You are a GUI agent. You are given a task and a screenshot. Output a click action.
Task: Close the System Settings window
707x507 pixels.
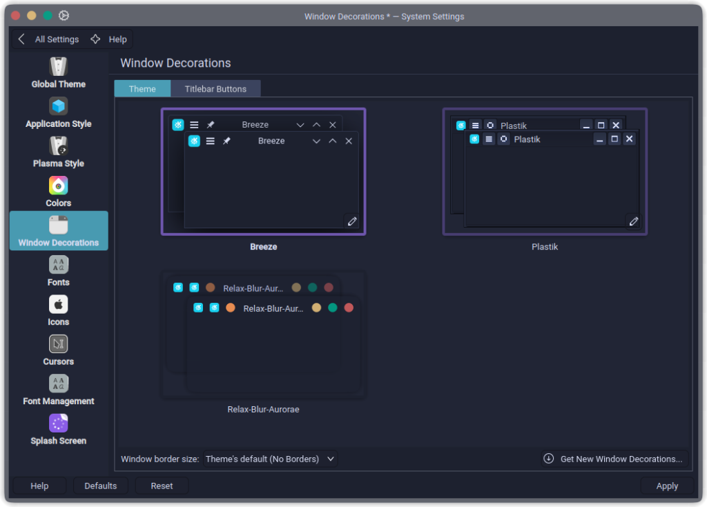click(15, 16)
